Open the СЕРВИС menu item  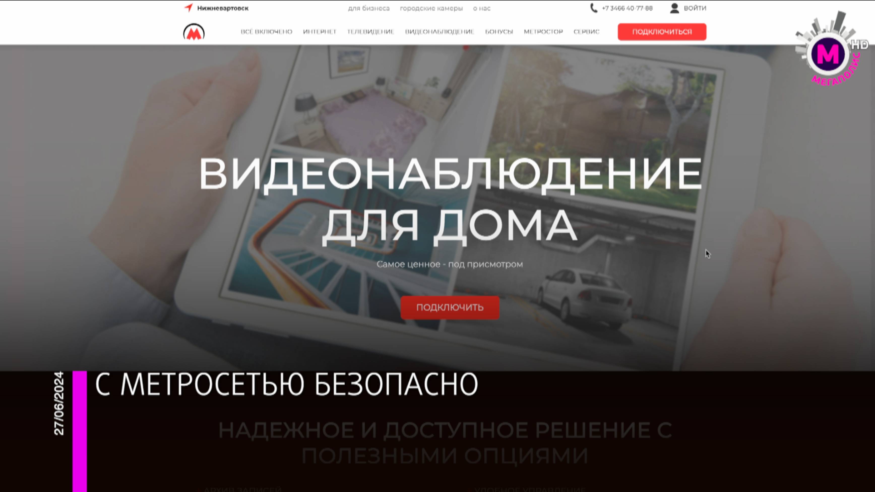click(586, 32)
